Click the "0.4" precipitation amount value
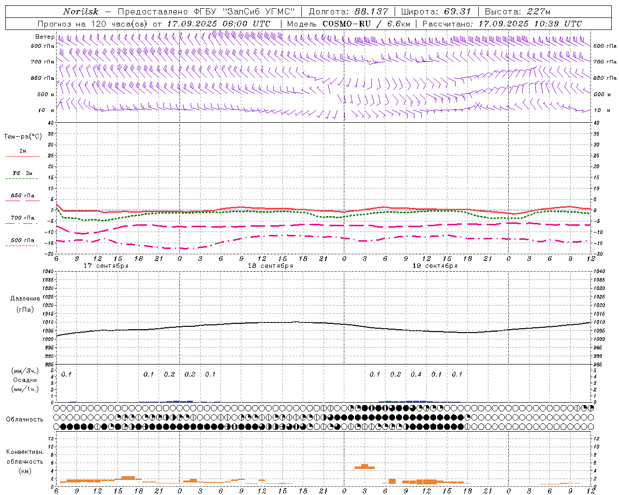Viewport: 619px width, 495px height. tap(416, 374)
